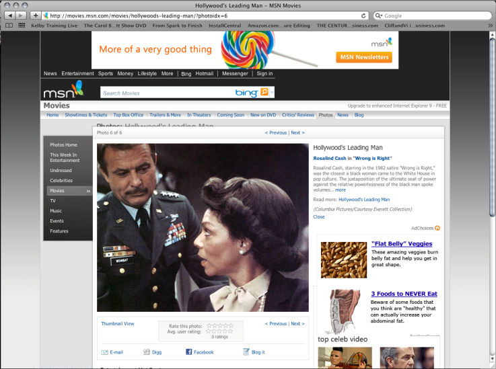Expand Movies sidebar item chevrons
496x369 pixels.
pyautogui.click(x=88, y=191)
